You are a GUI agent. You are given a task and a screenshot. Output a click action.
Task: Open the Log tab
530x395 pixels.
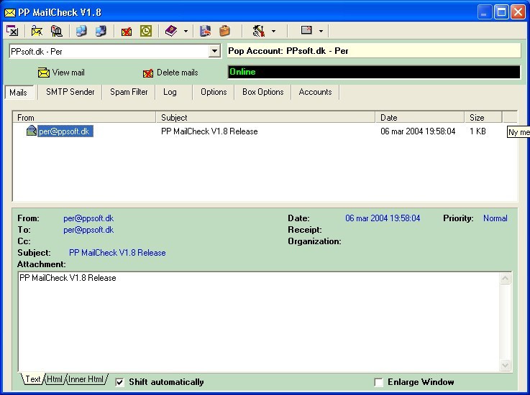click(x=170, y=92)
